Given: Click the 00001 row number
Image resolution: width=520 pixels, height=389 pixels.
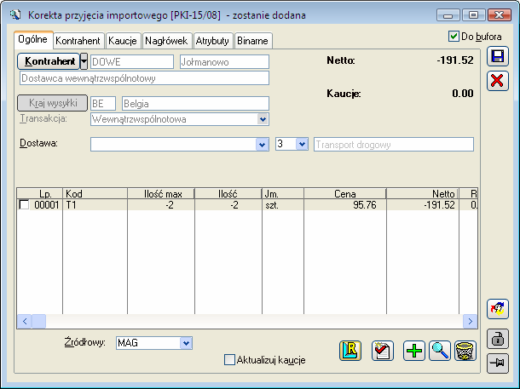Looking at the screenshot, I should 46,205.
